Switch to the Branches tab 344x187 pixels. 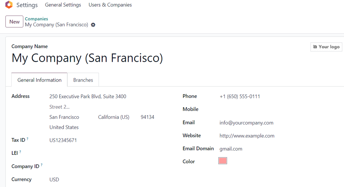[x=83, y=80]
